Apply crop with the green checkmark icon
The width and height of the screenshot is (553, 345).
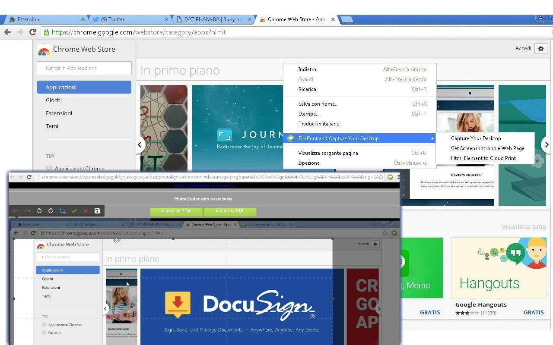(74, 211)
